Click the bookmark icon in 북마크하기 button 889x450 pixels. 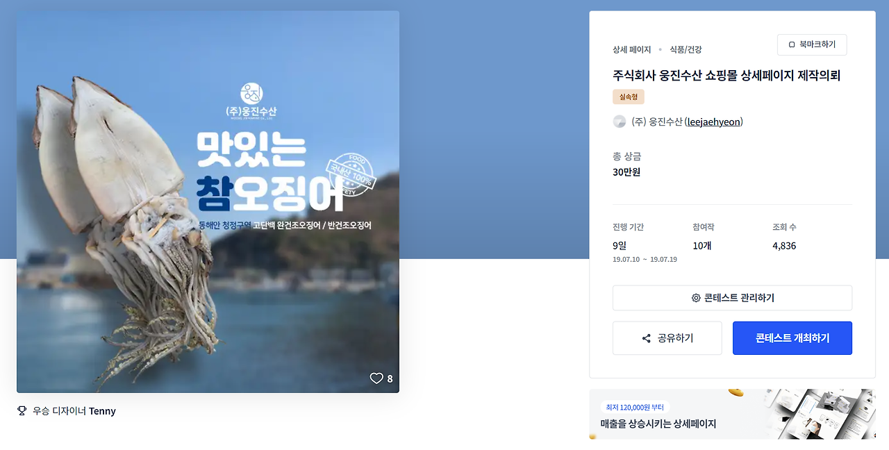pyautogui.click(x=792, y=45)
